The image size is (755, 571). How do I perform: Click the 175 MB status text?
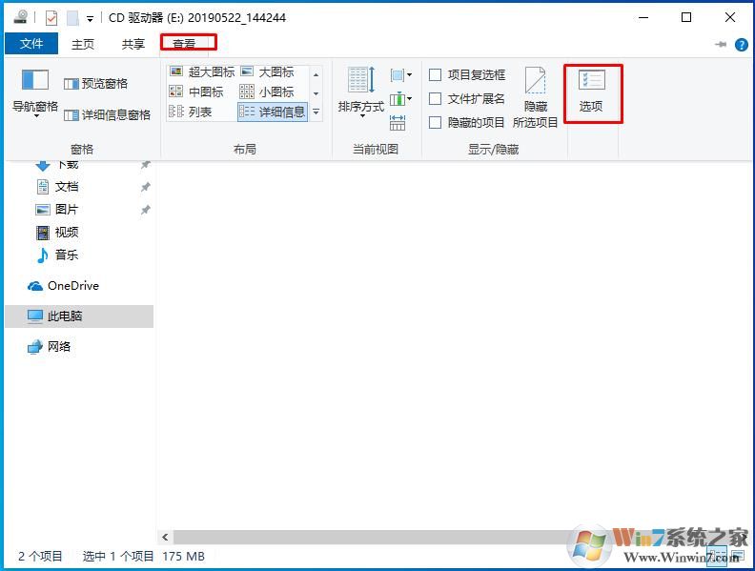pyautogui.click(x=183, y=557)
